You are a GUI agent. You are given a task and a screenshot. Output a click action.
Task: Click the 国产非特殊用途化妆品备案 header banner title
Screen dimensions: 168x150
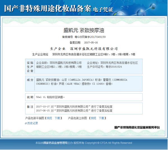(48, 8)
